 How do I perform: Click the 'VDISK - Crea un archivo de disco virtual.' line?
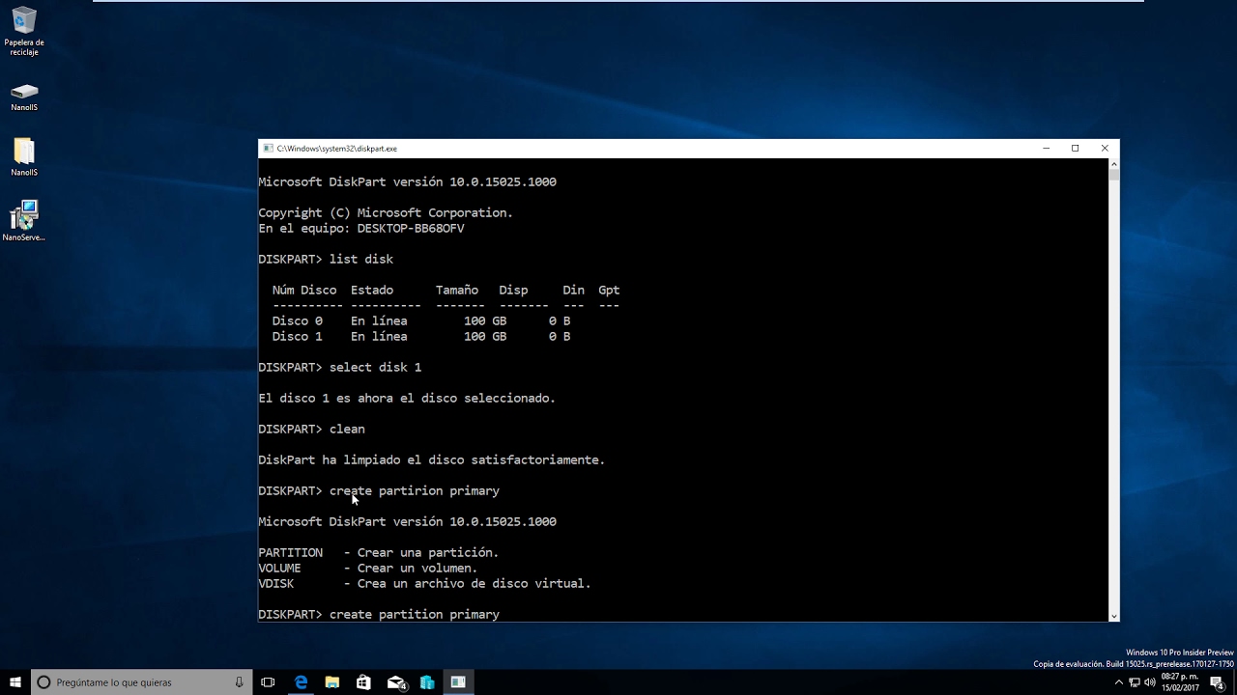(424, 584)
